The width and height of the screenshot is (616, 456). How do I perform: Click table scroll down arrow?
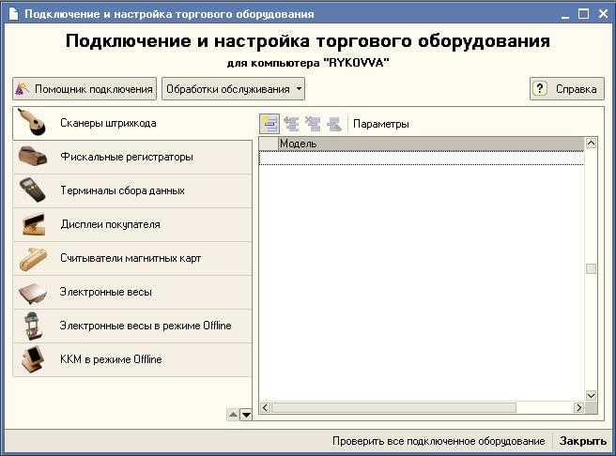coord(591,395)
